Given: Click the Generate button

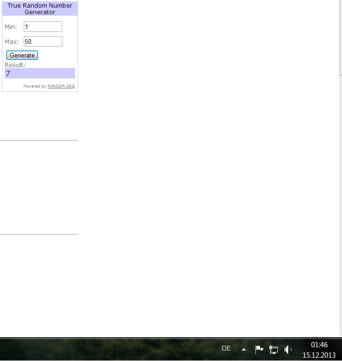Looking at the screenshot, I should [22, 55].
